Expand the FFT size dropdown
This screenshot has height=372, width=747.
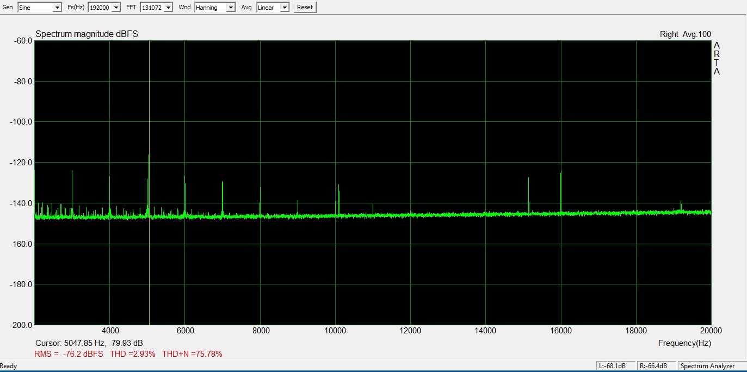157,8
